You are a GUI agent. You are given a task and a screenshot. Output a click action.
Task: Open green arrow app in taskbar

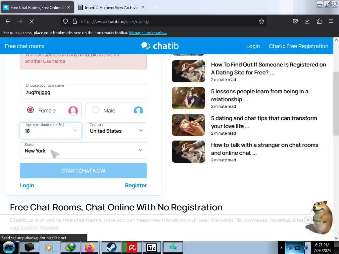tap(173, 247)
